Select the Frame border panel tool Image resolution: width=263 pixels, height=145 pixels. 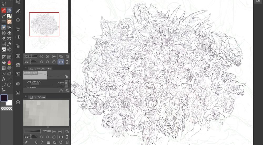point(9,57)
